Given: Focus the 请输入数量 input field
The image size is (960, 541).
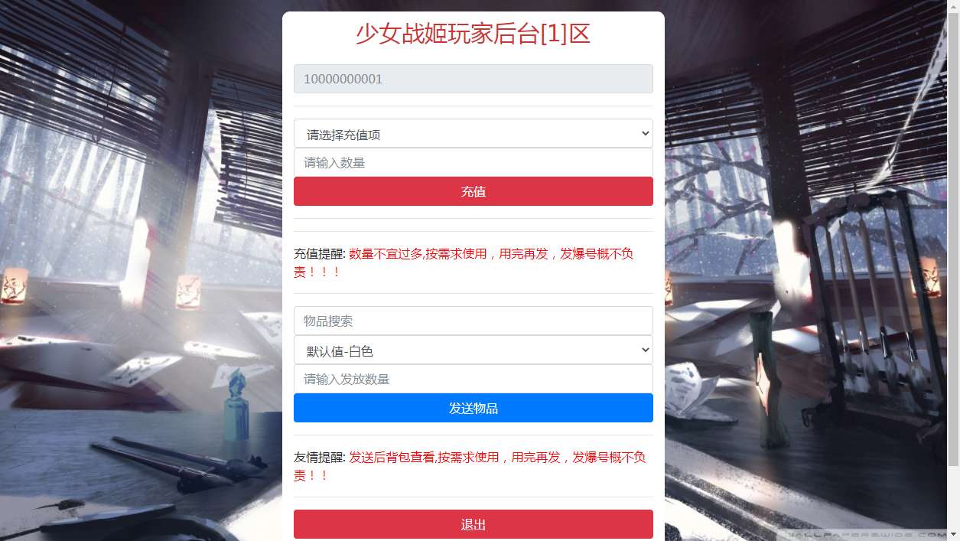Looking at the screenshot, I should tap(473, 162).
